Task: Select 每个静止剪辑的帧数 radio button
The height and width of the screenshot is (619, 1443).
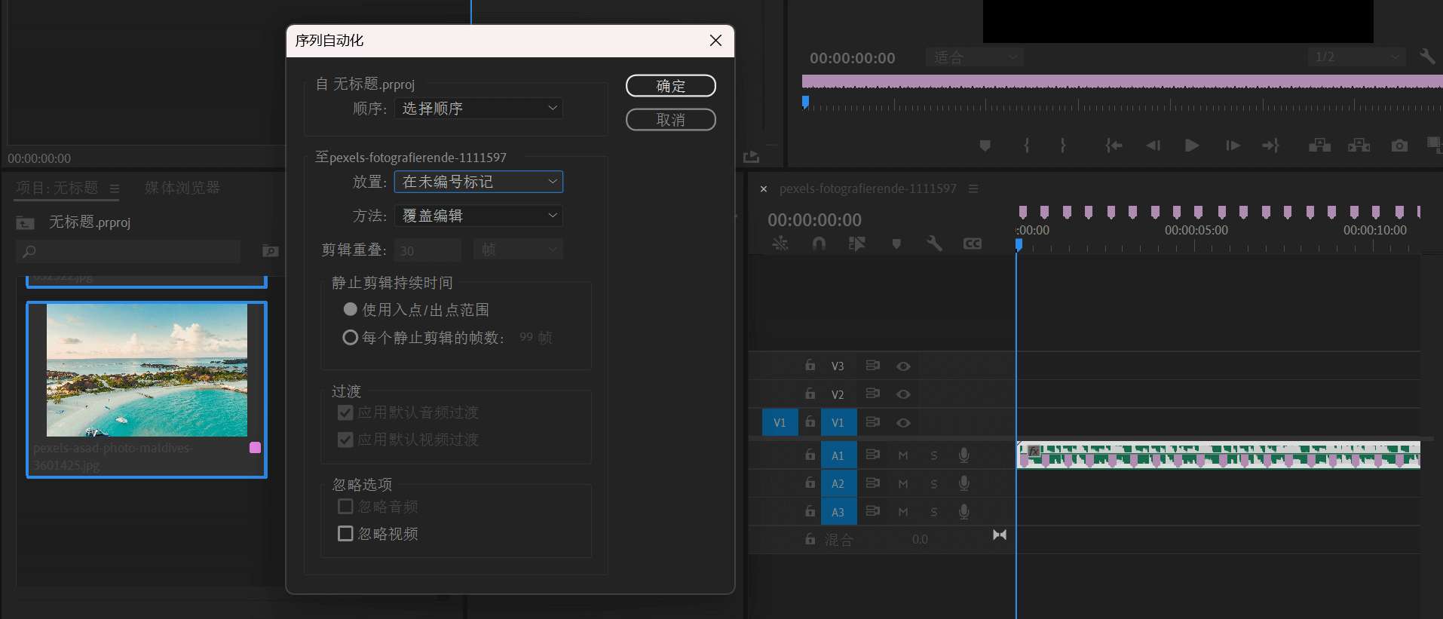Action: click(x=351, y=338)
